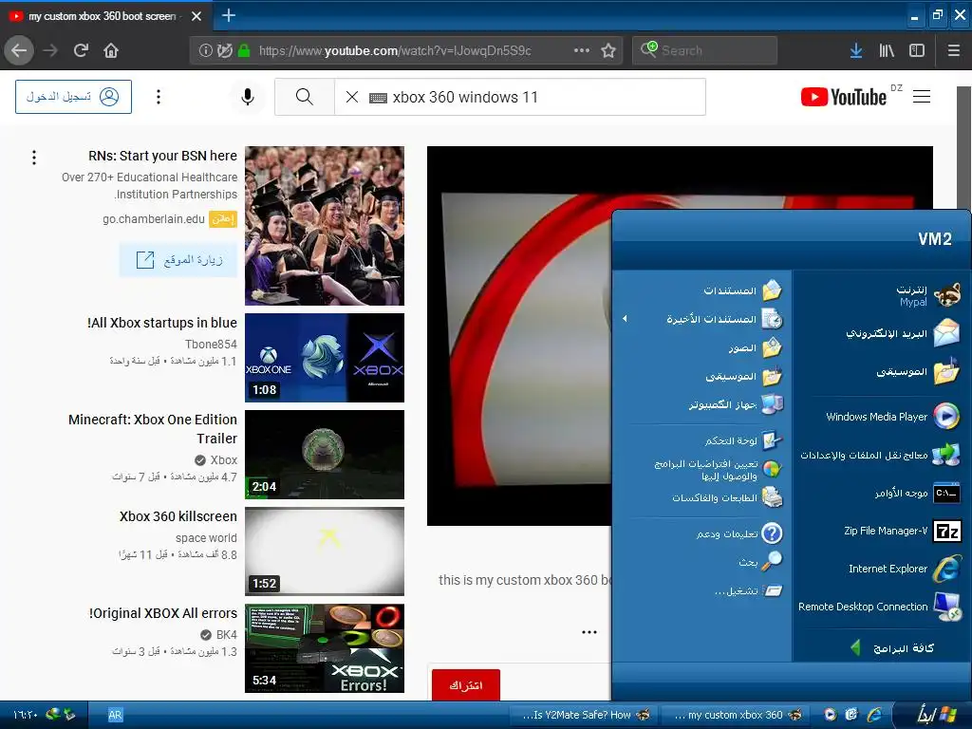The width and height of the screenshot is (972, 729).
Task: Switch to the 'my custom xbox 360' taskbar button
Action: click(x=738, y=715)
